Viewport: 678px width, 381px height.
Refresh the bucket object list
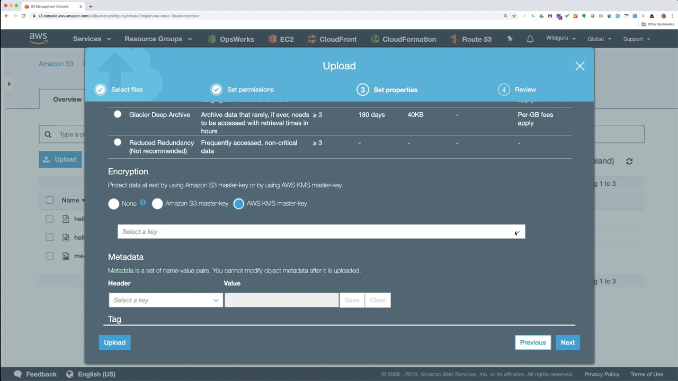coord(629,161)
